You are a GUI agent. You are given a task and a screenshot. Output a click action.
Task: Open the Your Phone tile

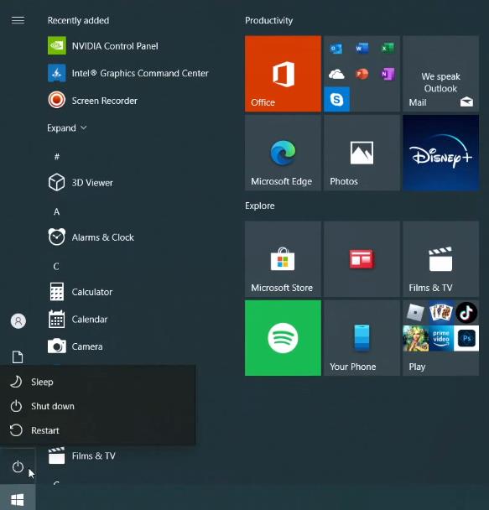362,338
